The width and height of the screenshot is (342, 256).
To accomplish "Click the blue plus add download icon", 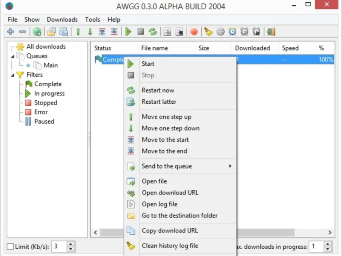I will click(10, 32).
